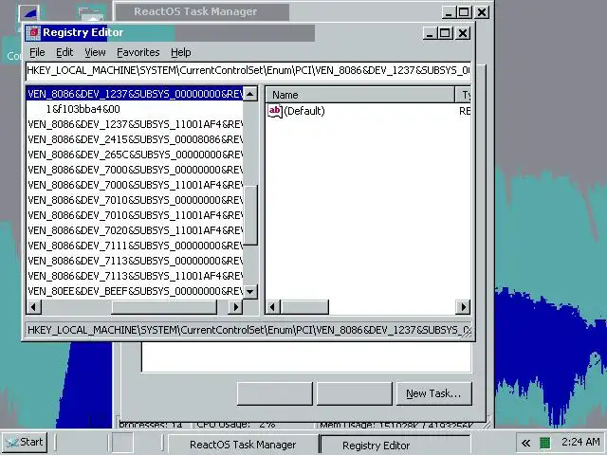Click the Registry Editor status bar path
The image size is (607, 455).
point(248,330)
